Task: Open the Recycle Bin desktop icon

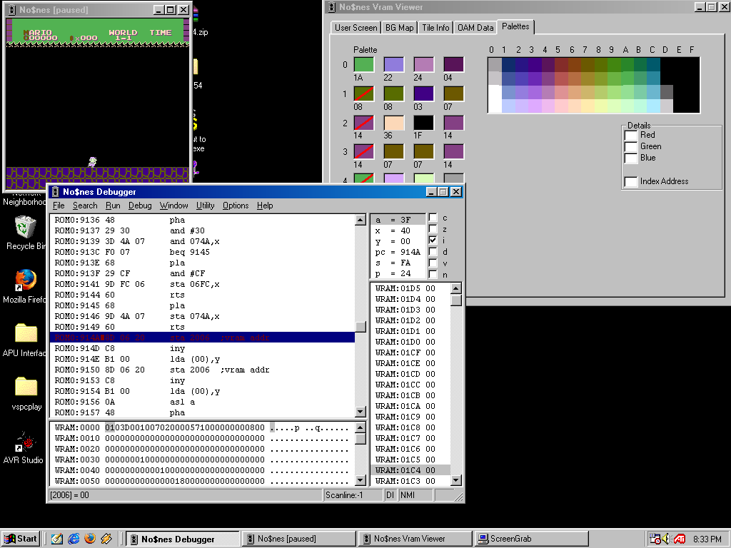Action: coord(25,227)
